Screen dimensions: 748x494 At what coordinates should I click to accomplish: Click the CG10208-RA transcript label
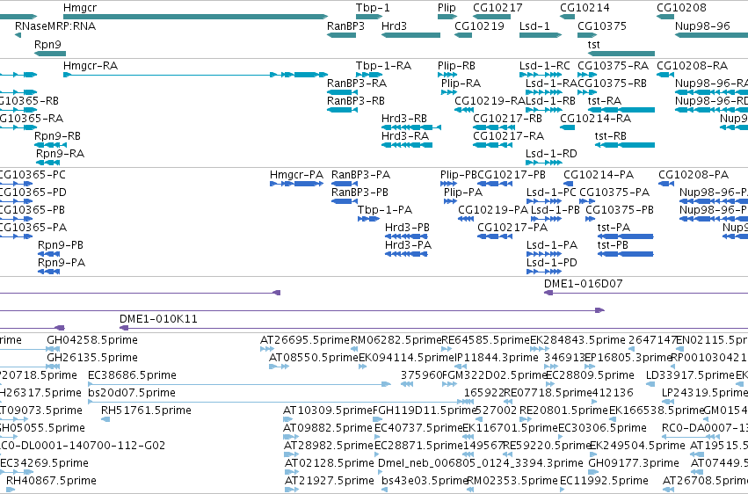693,66
